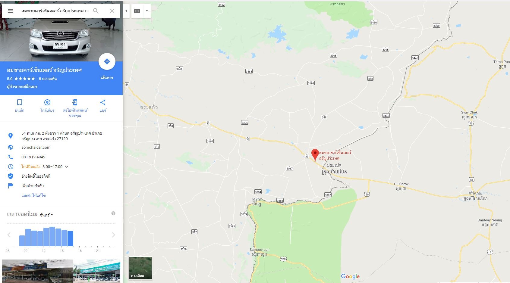Save place with bookmark icon
Screen dimensions: 510x283
tap(20, 103)
